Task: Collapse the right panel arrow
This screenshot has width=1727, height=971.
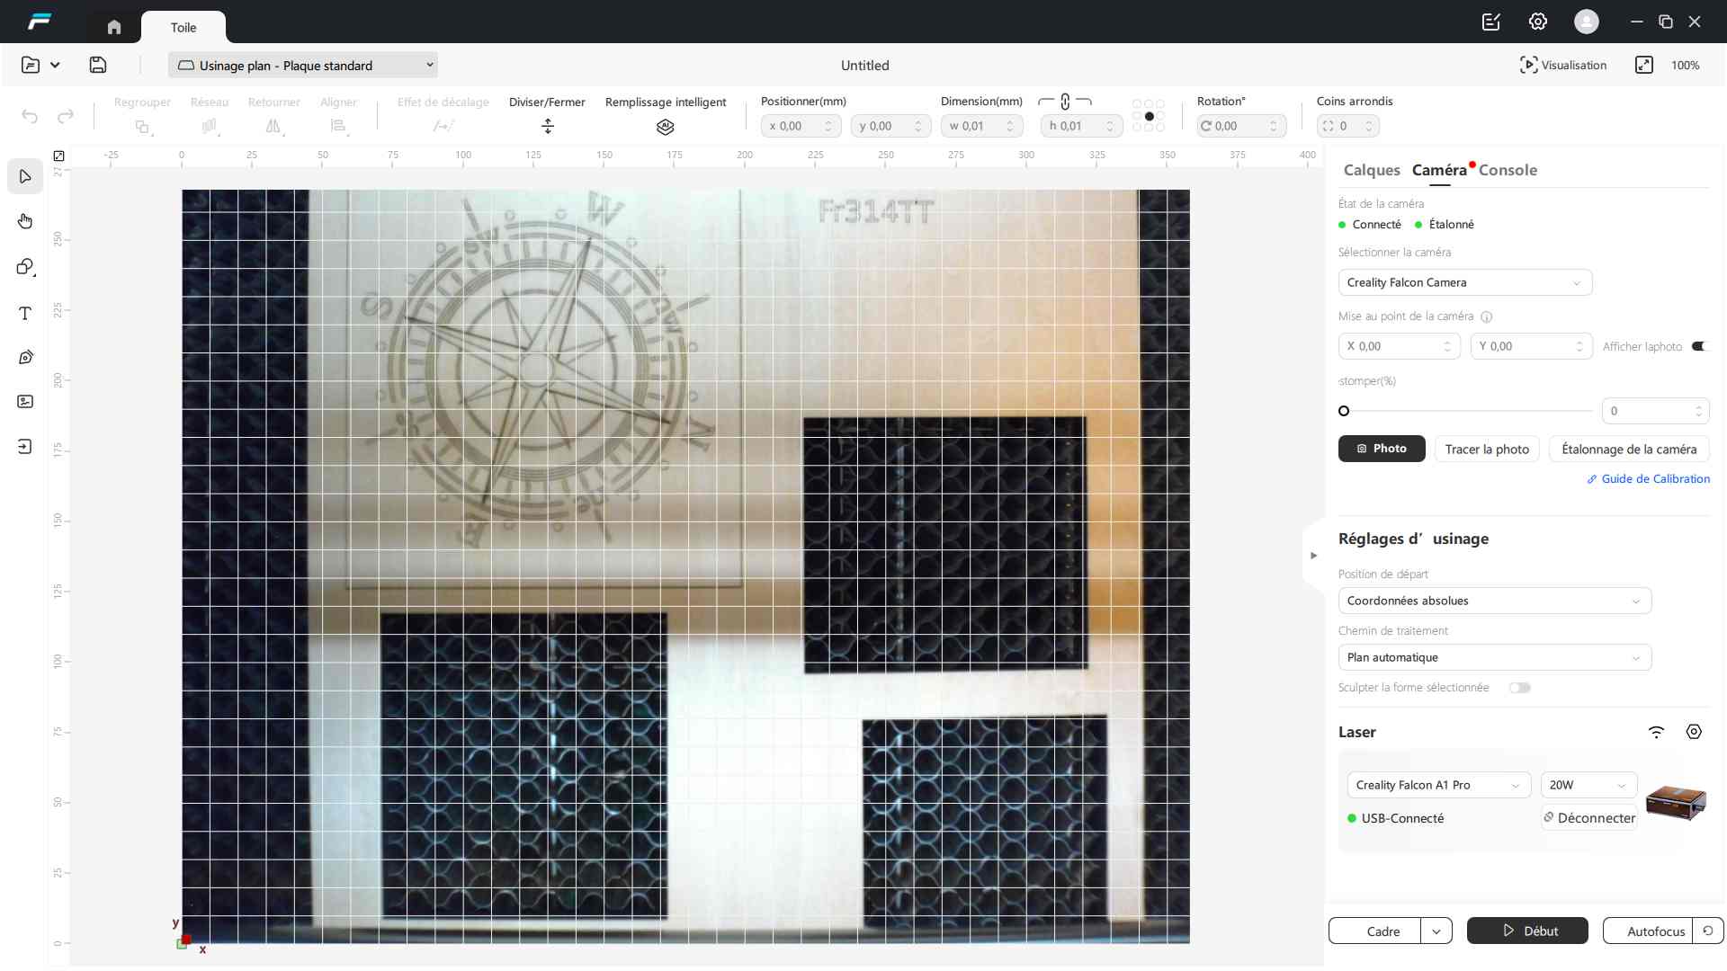Action: point(1314,556)
